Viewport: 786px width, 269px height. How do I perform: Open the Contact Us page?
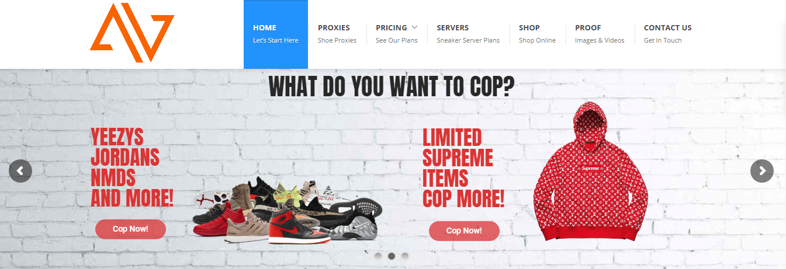[667, 34]
